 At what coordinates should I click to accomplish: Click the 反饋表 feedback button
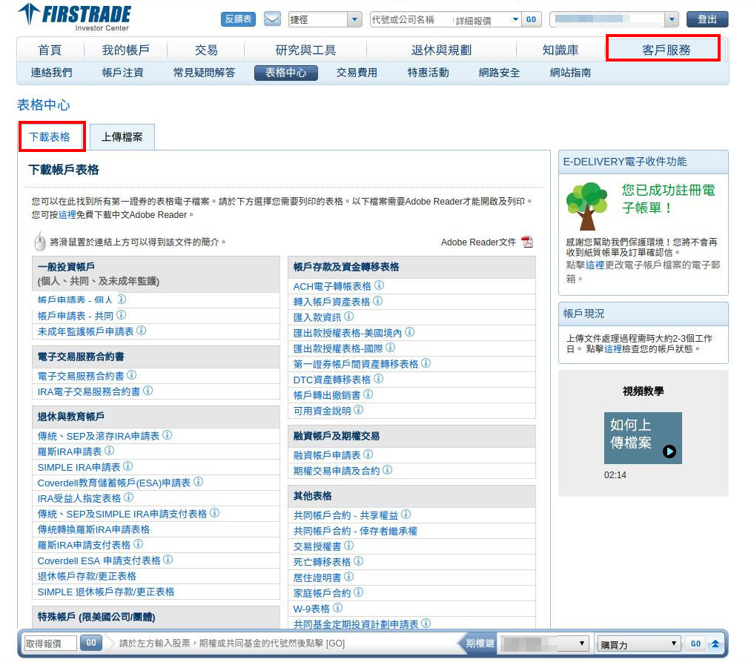(x=239, y=19)
